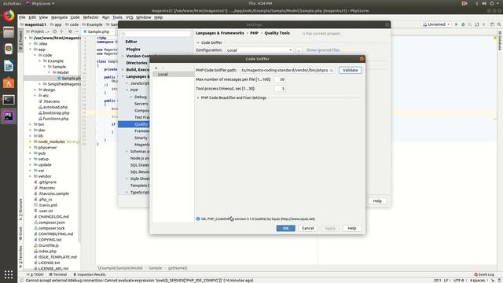This screenshot has width=503, height=283.
Task: Open the Refactor menu
Action: click(91, 17)
